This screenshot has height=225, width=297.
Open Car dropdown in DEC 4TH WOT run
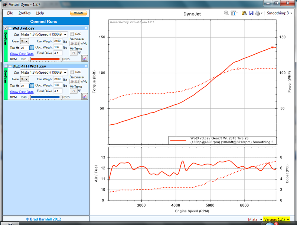44,72
